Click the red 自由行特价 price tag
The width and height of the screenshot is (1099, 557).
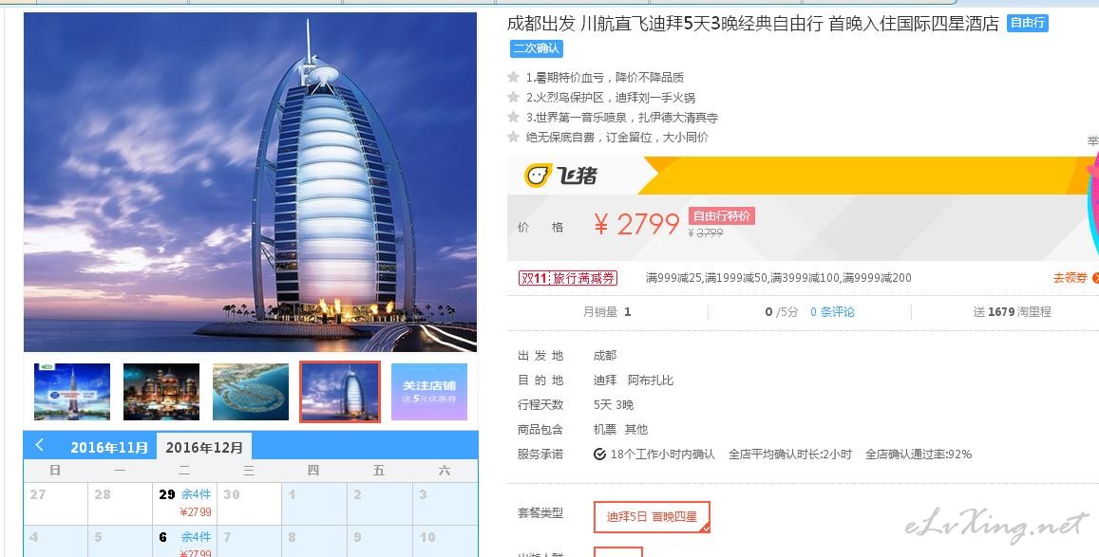pos(721,216)
